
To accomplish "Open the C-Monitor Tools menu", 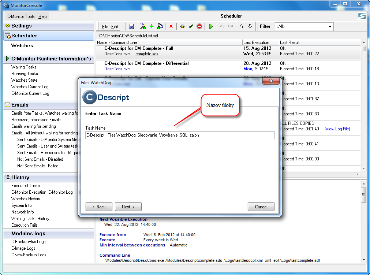I will click(x=21, y=16).
